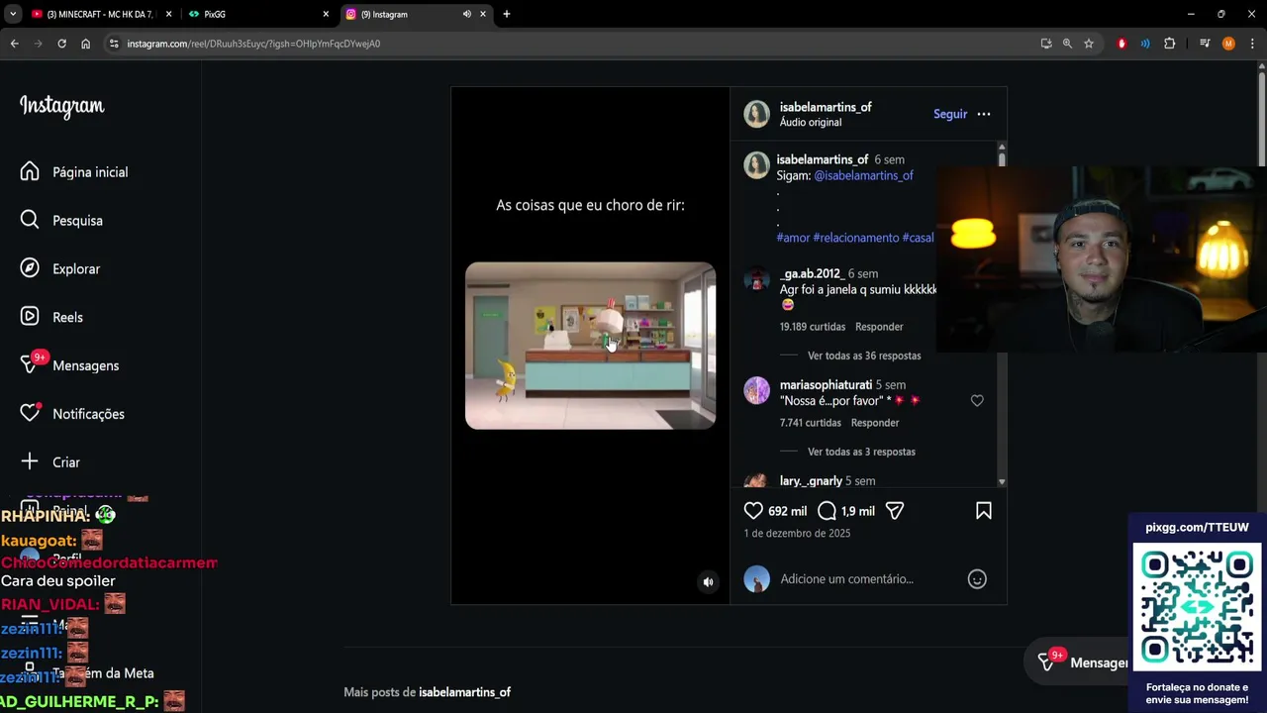Reload the page in browser toolbar

[x=61, y=44]
